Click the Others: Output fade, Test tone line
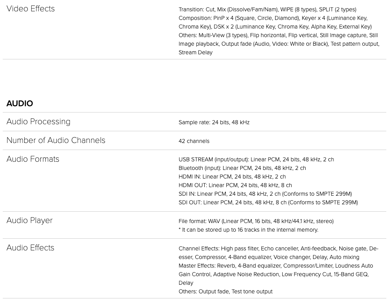 coord(225,291)
